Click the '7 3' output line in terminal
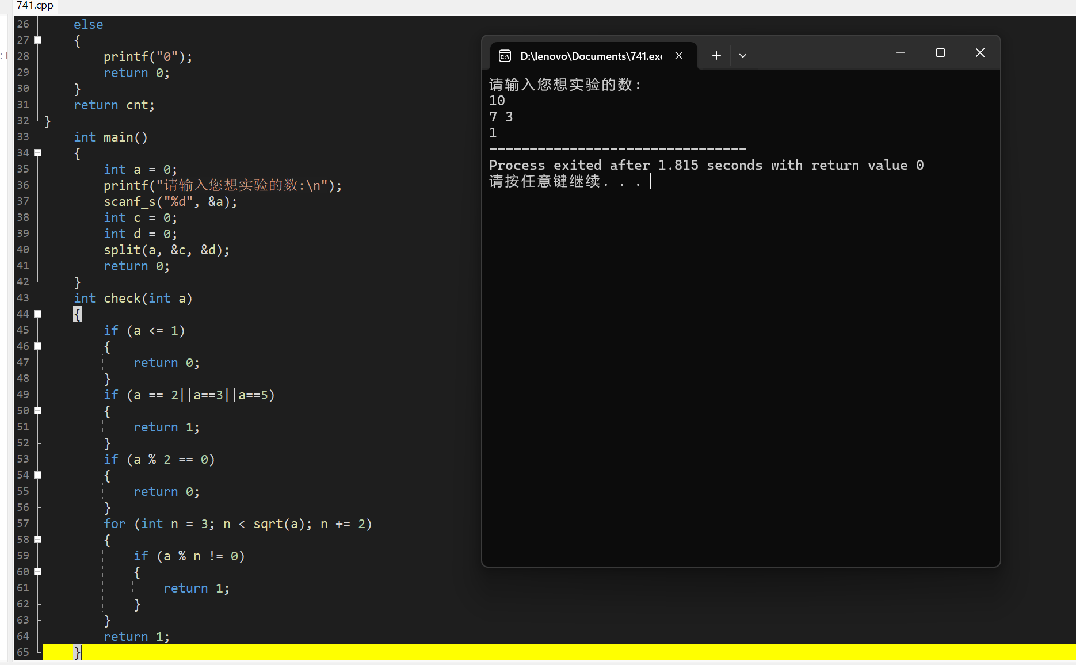1076x665 pixels. [501, 117]
